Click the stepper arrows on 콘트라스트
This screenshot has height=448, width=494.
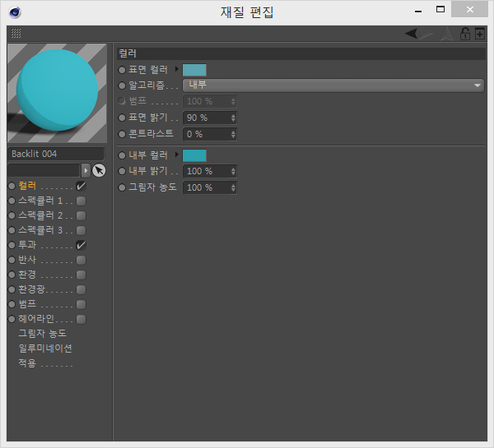[233, 134]
